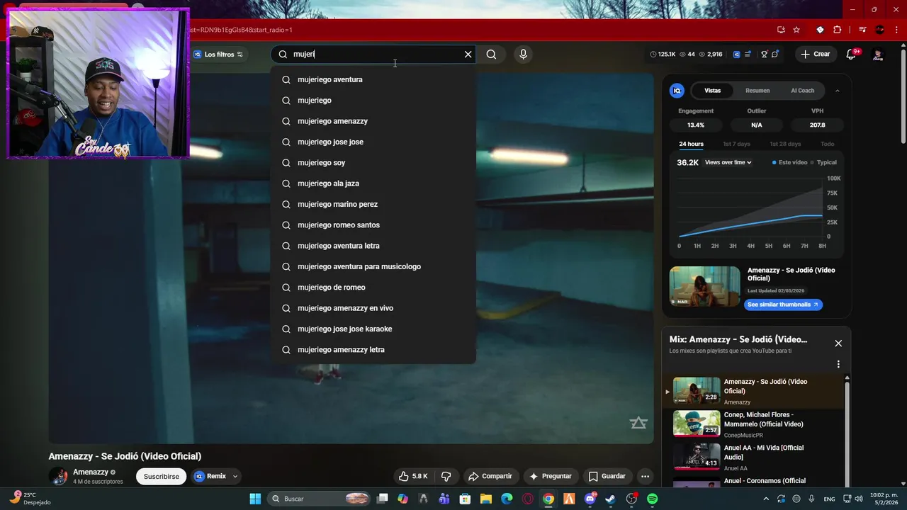Click the magnifier search submit button
Screen dimensions: 907x510
[491, 55]
